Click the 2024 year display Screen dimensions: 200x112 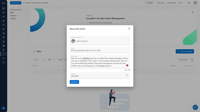[49, 59]
